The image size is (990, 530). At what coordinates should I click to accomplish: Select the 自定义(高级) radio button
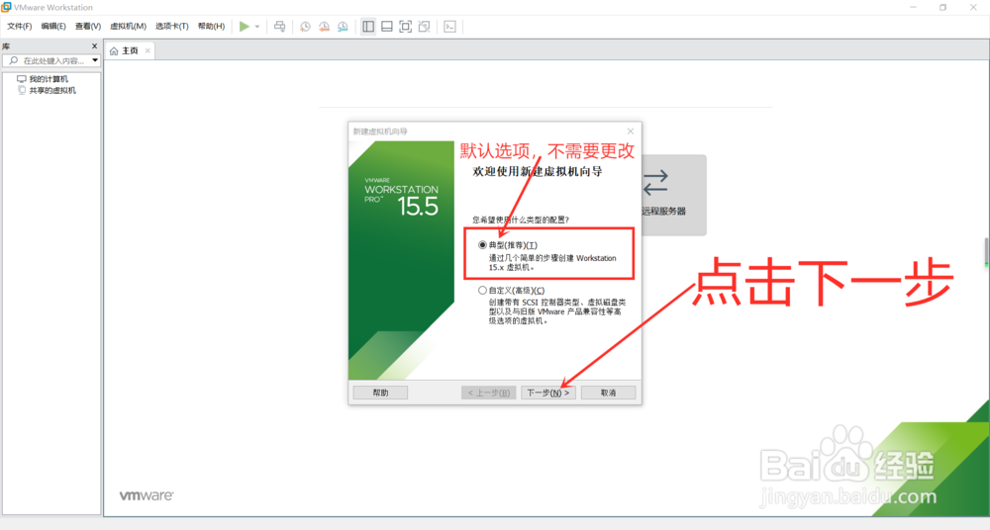(x=482, y=291)
